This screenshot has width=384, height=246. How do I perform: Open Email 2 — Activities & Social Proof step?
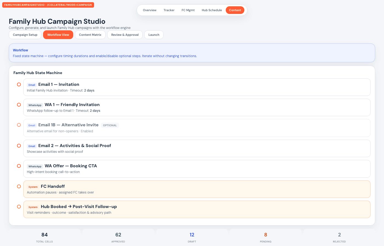point(197,148)
